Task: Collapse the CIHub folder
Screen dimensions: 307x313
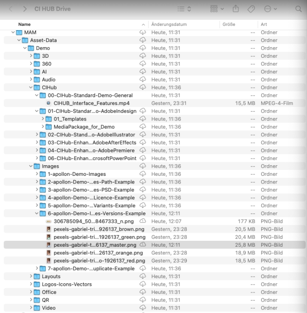Action: click(31, 87)
